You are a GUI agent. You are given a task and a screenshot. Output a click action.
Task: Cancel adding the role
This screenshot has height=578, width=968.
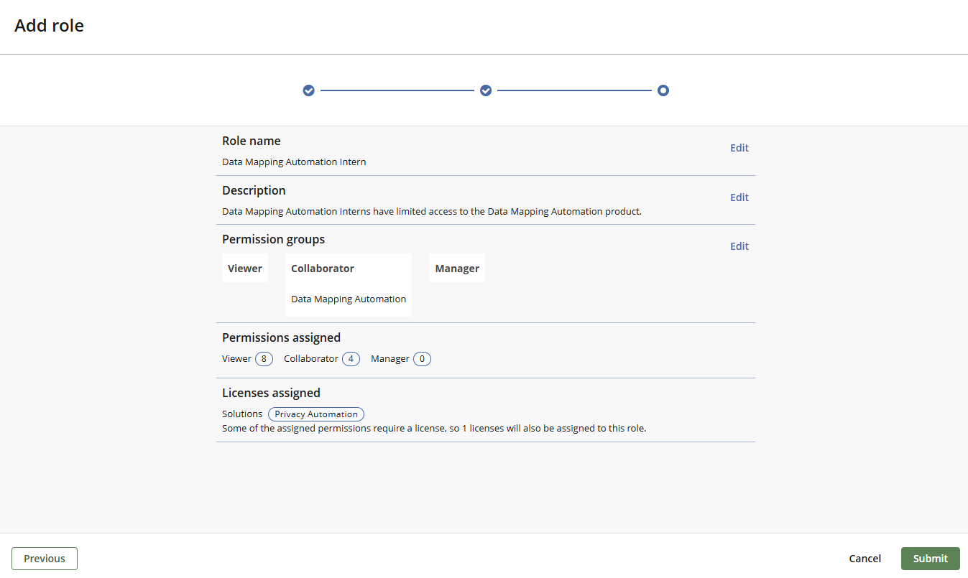pyautogui.click(x=865, y=559)
